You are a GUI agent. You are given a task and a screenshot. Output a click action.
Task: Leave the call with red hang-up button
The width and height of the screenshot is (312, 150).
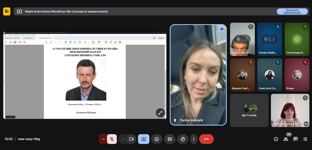point(206,139)
